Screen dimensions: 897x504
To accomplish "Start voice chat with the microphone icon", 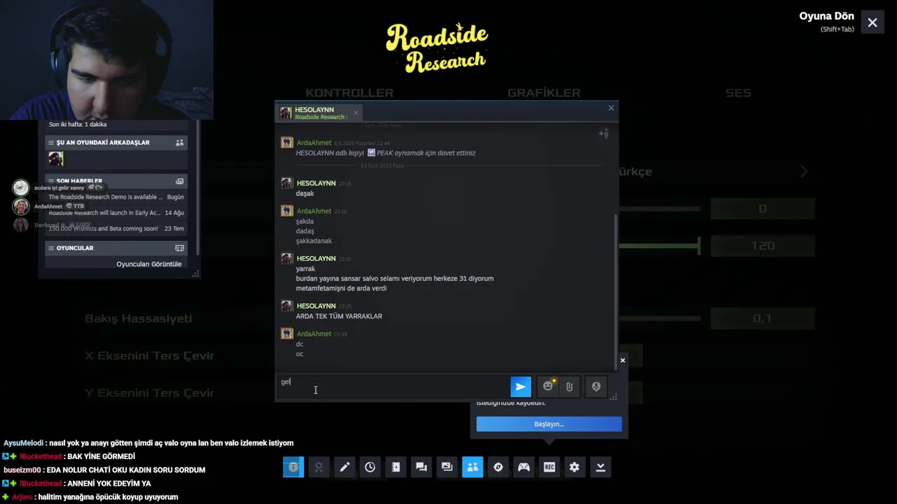I will pos(596,386).
